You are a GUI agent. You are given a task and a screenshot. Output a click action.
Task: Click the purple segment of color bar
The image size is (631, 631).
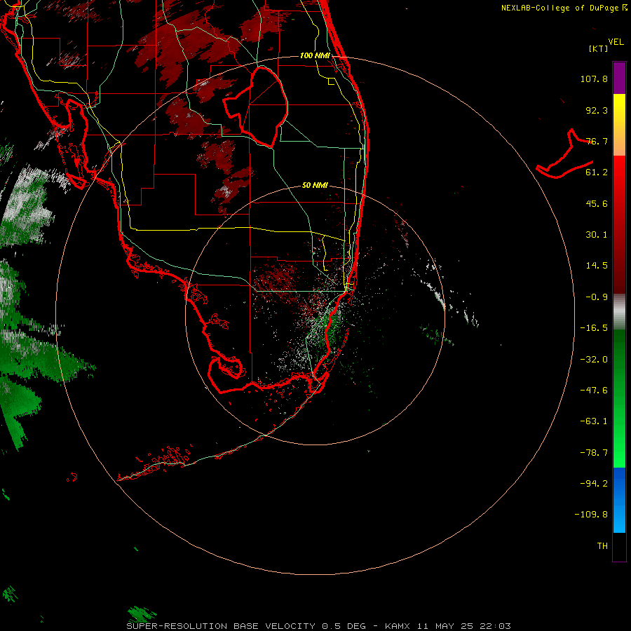(619, 78)
